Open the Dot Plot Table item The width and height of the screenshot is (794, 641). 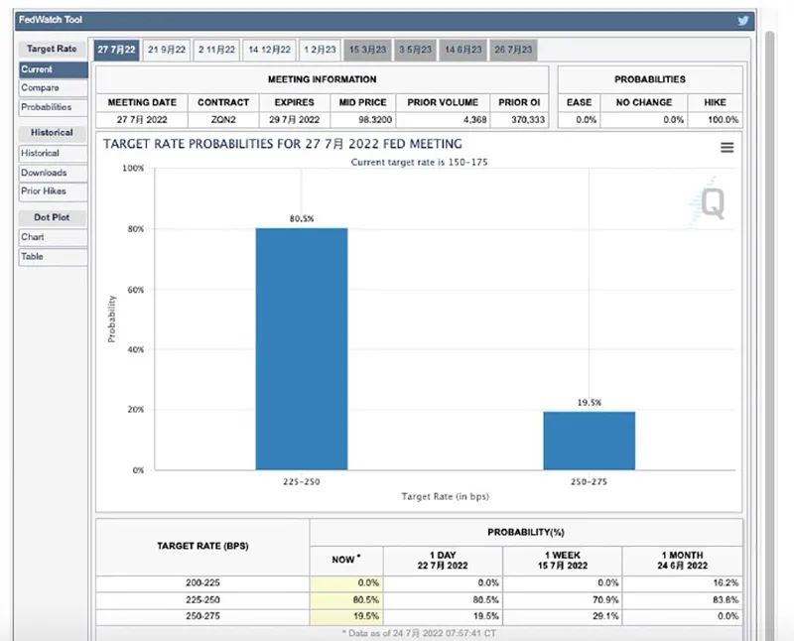54,257
